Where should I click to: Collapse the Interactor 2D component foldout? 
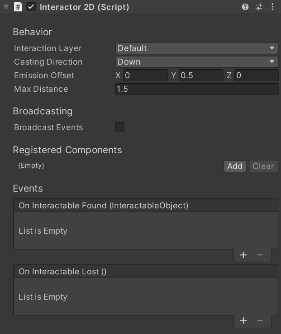6,7
